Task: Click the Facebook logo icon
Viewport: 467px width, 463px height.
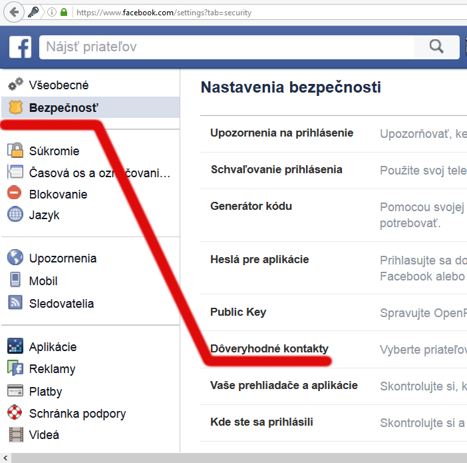Action: tap(20, 47)
